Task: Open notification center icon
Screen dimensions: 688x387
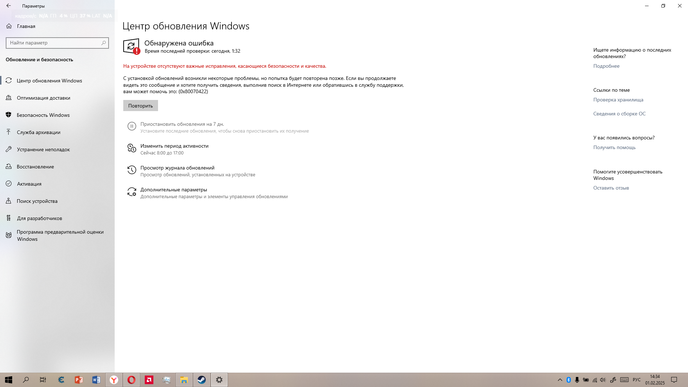Action: [674, 380]
